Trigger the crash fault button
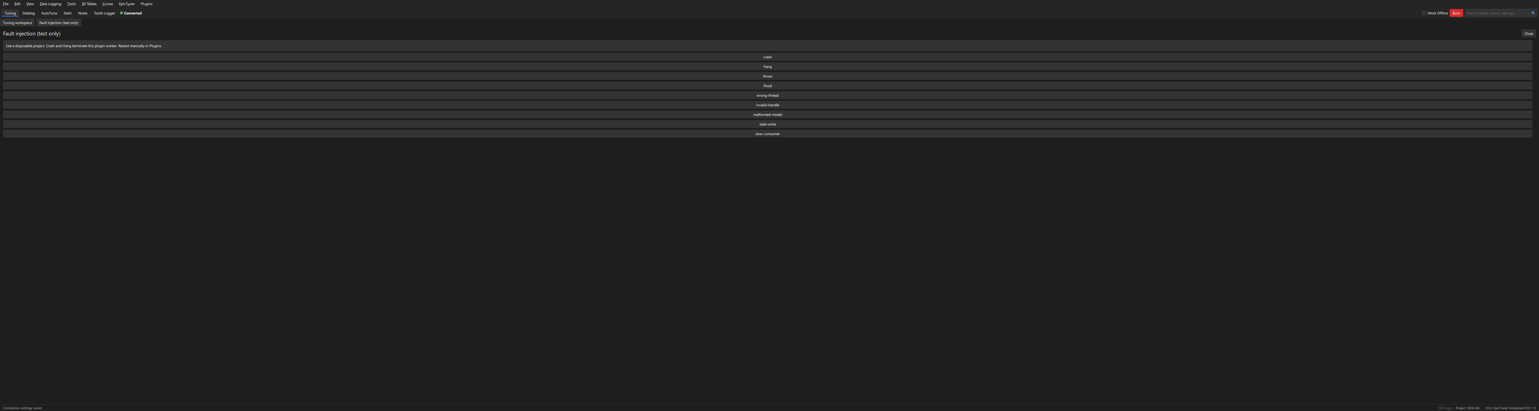The height and width of the screenshot is (411, 1539). coord(767,57)
